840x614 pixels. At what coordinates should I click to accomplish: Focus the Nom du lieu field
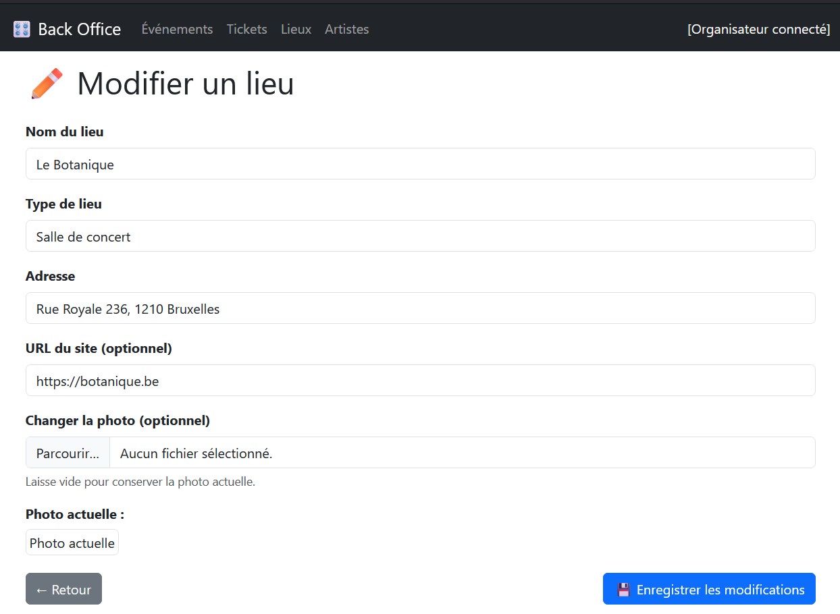click(420, 164)
